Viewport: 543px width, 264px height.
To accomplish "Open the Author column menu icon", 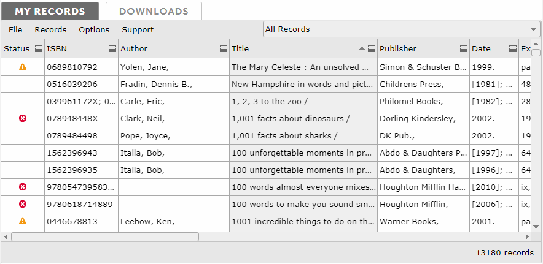I will [x=224, y=49].
